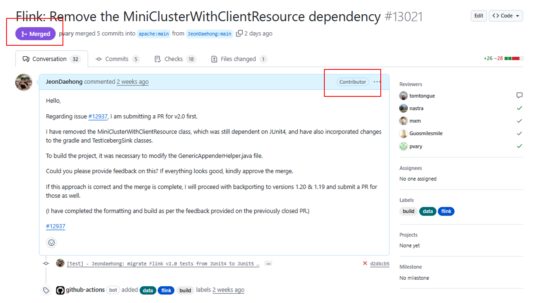Screen dimensions: 538x303
Task: Click the apache:main base branch label
Action: point(154,34)
